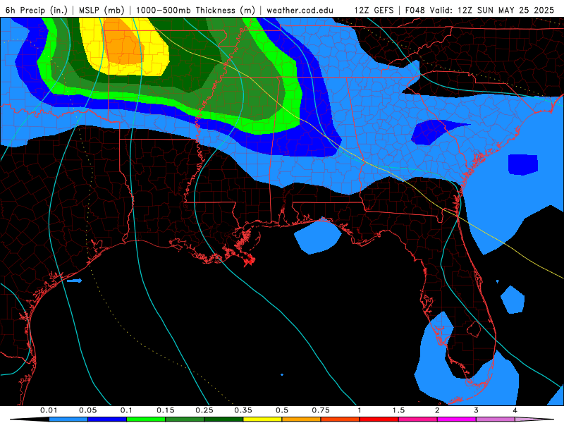Select the orange-red 0.75–1 legend swatch
This screenshot has width=564, height=423.
coord(341,419)
